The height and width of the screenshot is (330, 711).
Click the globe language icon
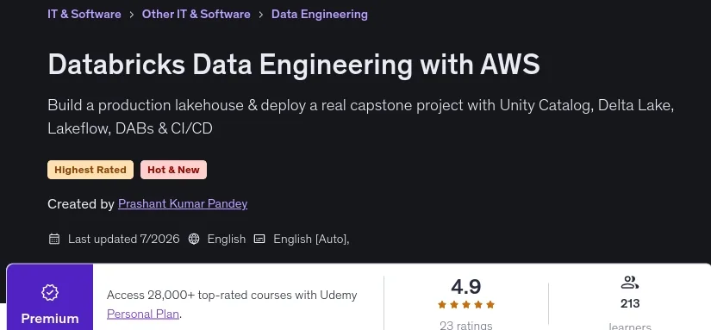tap(194, 239)
